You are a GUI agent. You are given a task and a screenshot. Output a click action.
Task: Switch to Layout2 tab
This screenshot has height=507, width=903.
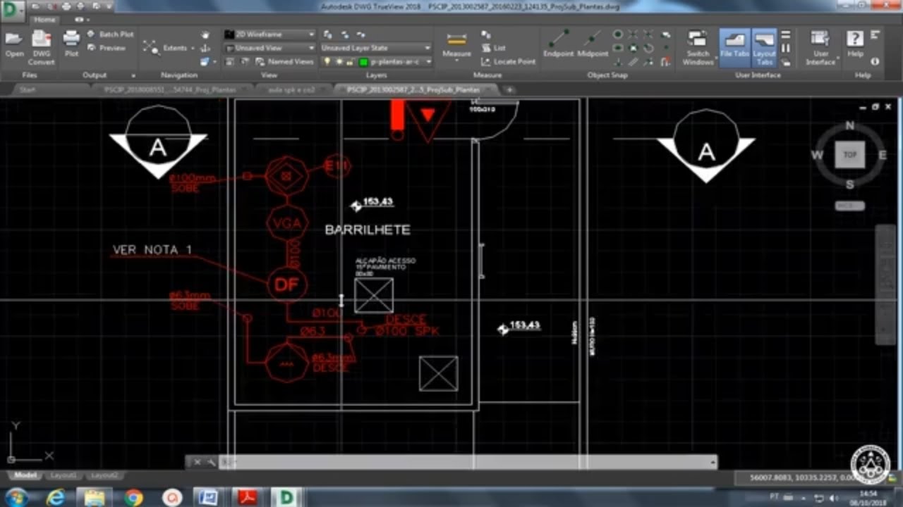point(104,475)
